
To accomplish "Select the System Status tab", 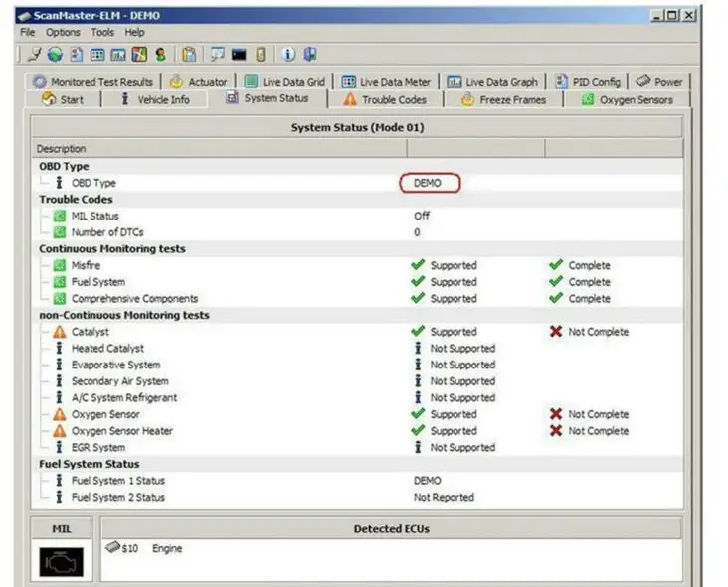I will pos(268,98).
